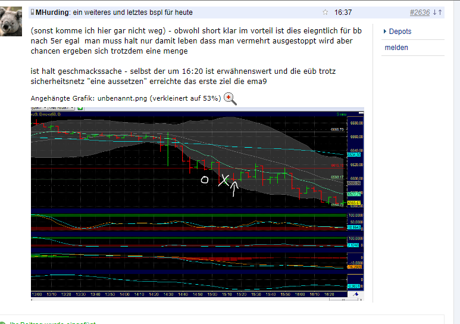Enlarge the attachment with the magnifier icon

230,98
